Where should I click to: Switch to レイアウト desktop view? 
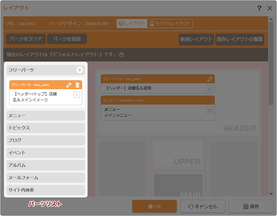tap(132, 24)
